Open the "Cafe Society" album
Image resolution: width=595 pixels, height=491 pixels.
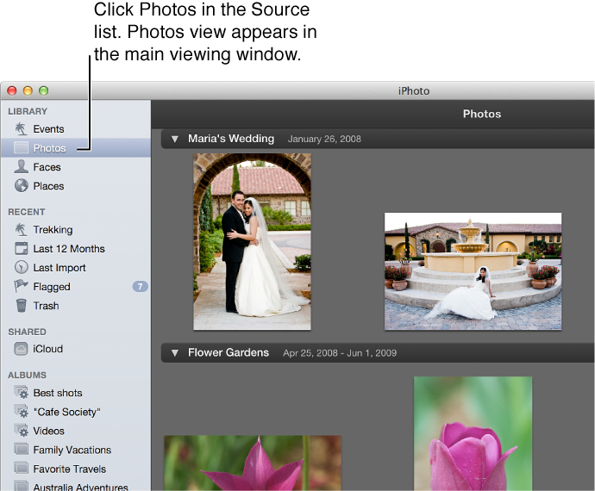coord(76,412)
